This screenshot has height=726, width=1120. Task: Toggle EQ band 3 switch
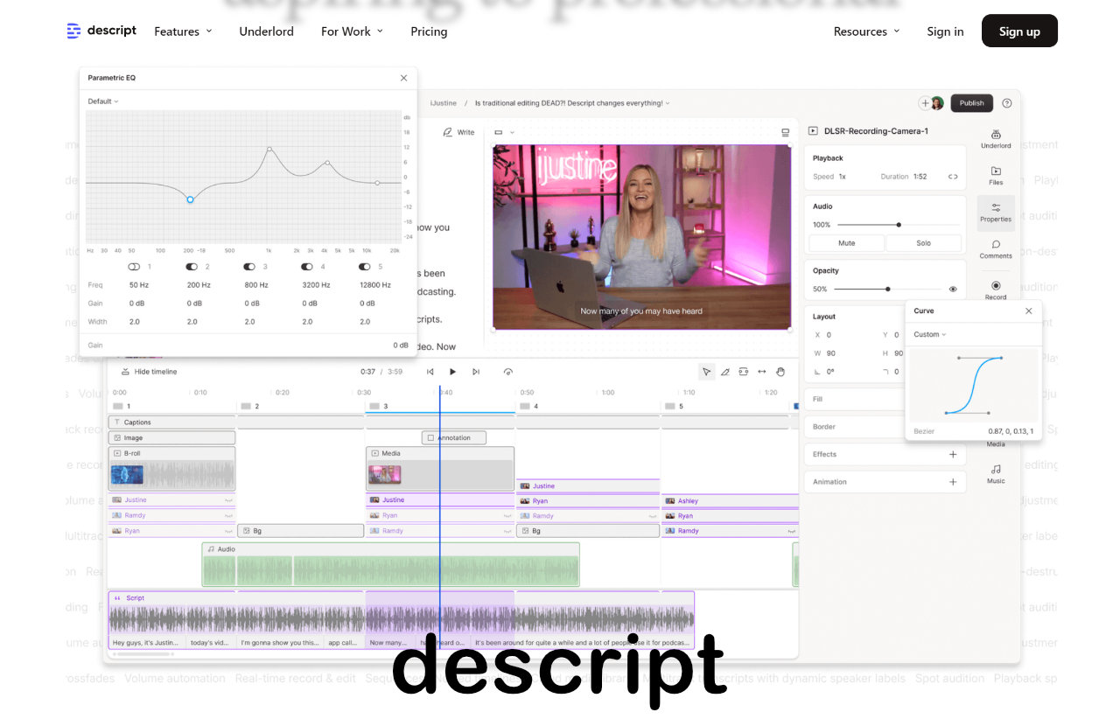[x=249, y=267]
